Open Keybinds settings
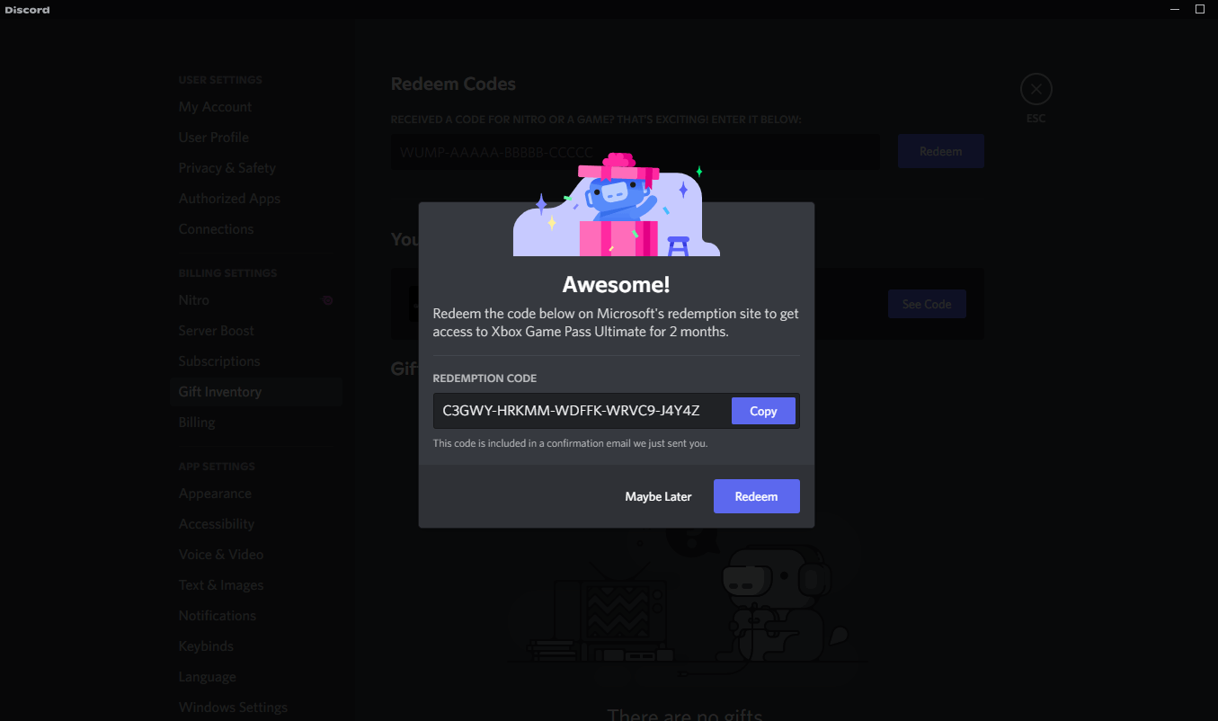Screen dimensions: 1218x721 (x=255, y=646)
